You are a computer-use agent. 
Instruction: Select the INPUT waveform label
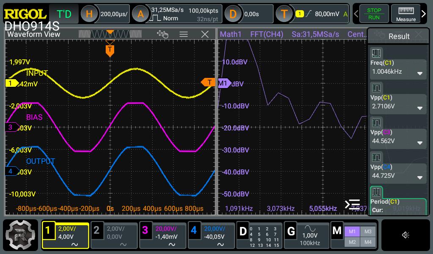click(x=37, y=73)
